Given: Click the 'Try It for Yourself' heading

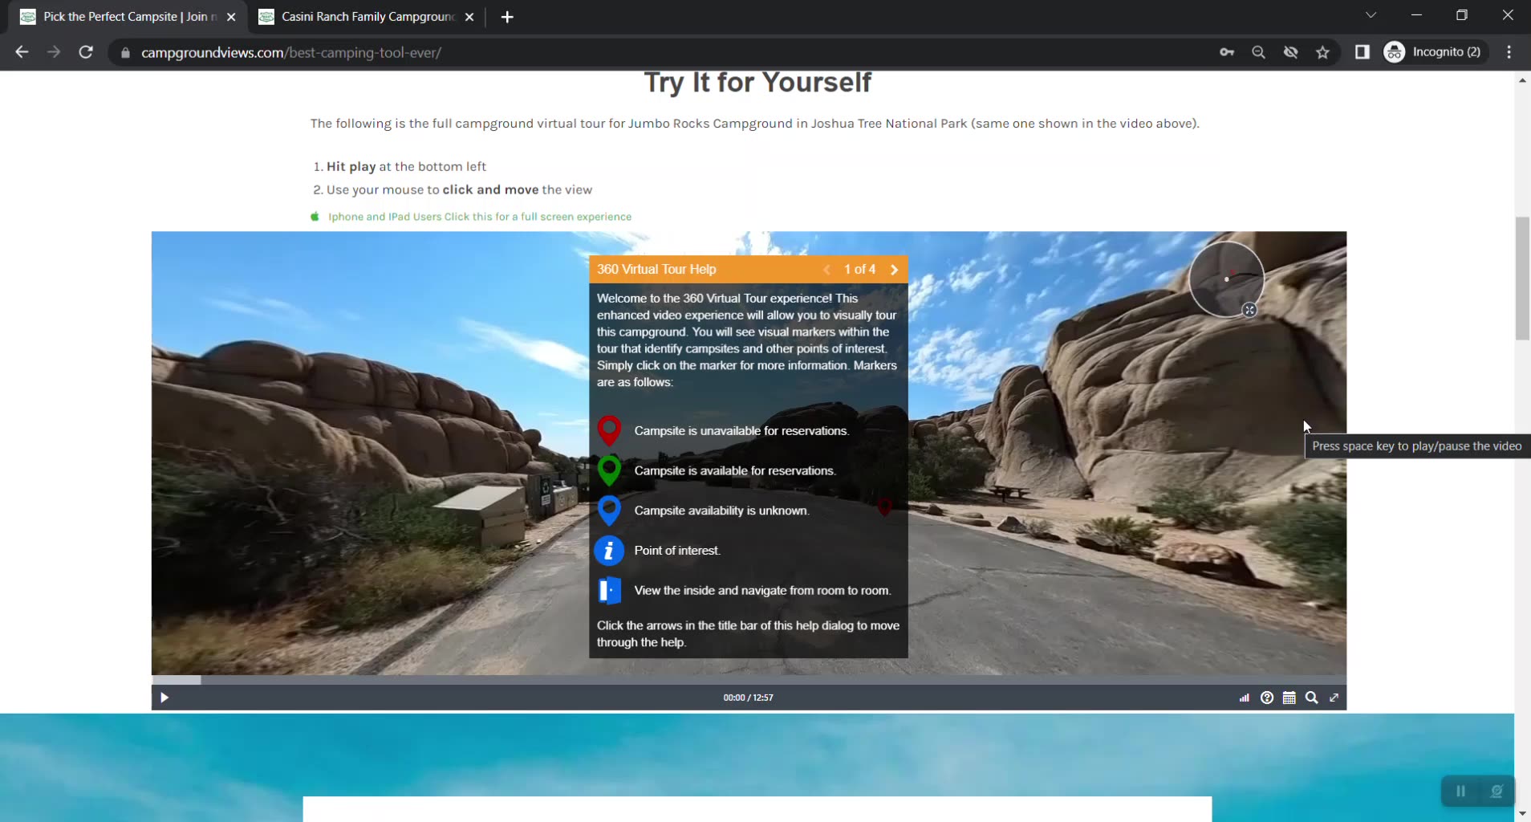Looking at the screenshot, I should click(757, 83).
